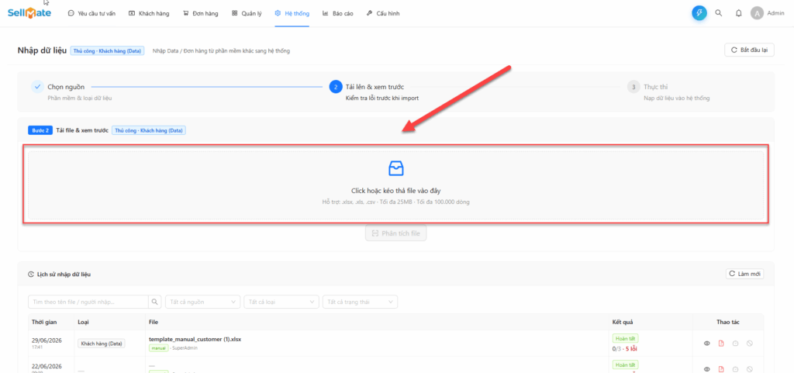
Task: Click date 22/06/2026
Action: coord(47,366)
